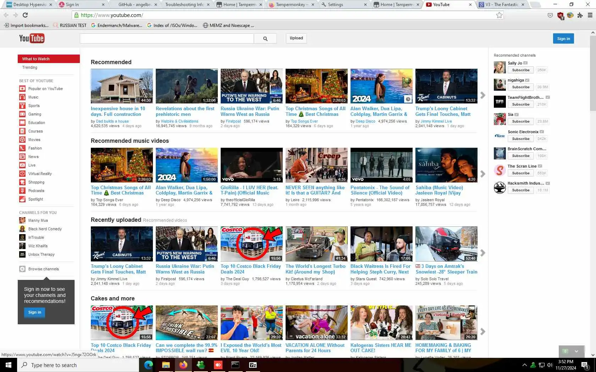Select the Gaming category icon
This screenshot has width=596, height=372.
[22, 114]
